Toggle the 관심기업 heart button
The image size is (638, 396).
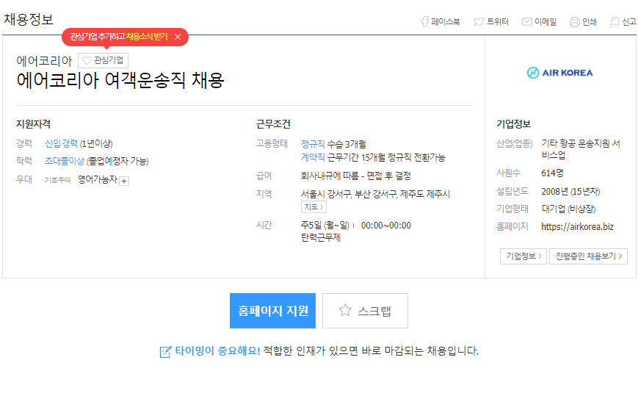coord(103,61)
